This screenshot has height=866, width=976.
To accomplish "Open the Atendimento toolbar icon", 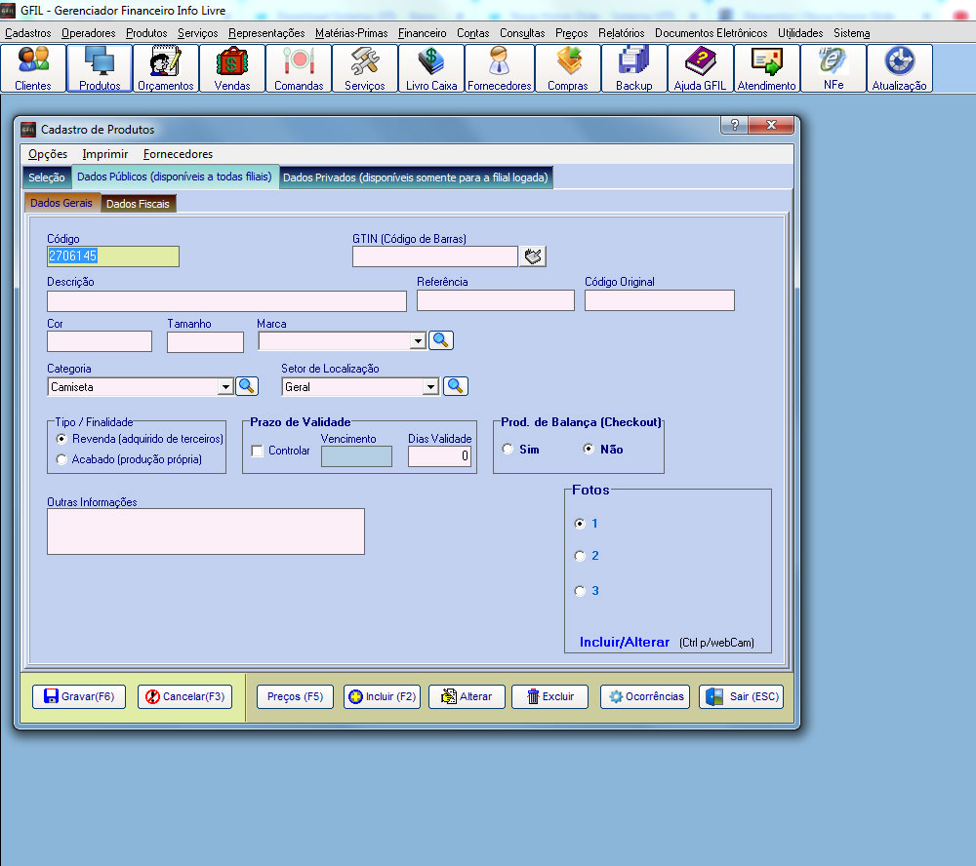I will (x=767, y=68).
